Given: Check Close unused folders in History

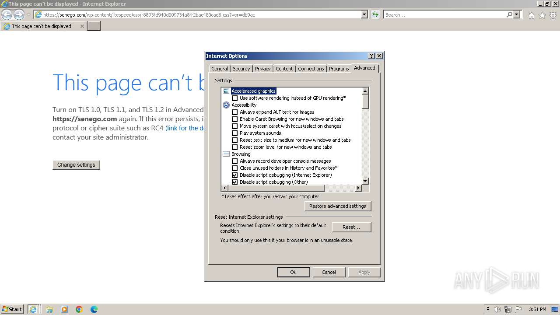Looking at the screenshot, I should [x=235, y=168].
